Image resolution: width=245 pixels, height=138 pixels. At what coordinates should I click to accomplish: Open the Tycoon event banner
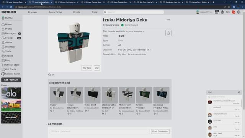pos(11,105)
